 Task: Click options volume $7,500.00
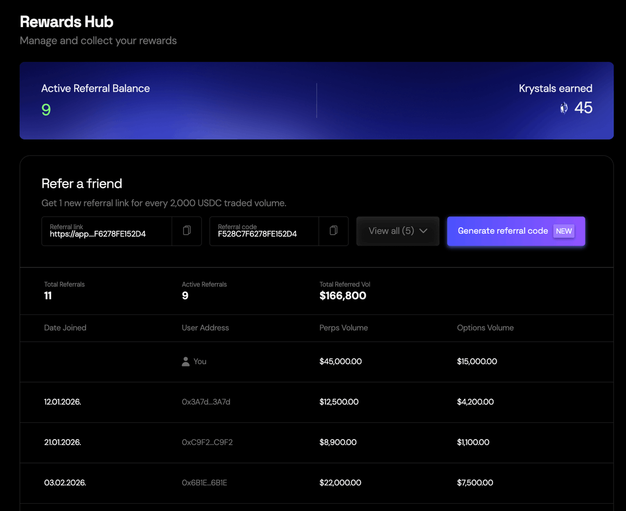[x=475, y=483]
